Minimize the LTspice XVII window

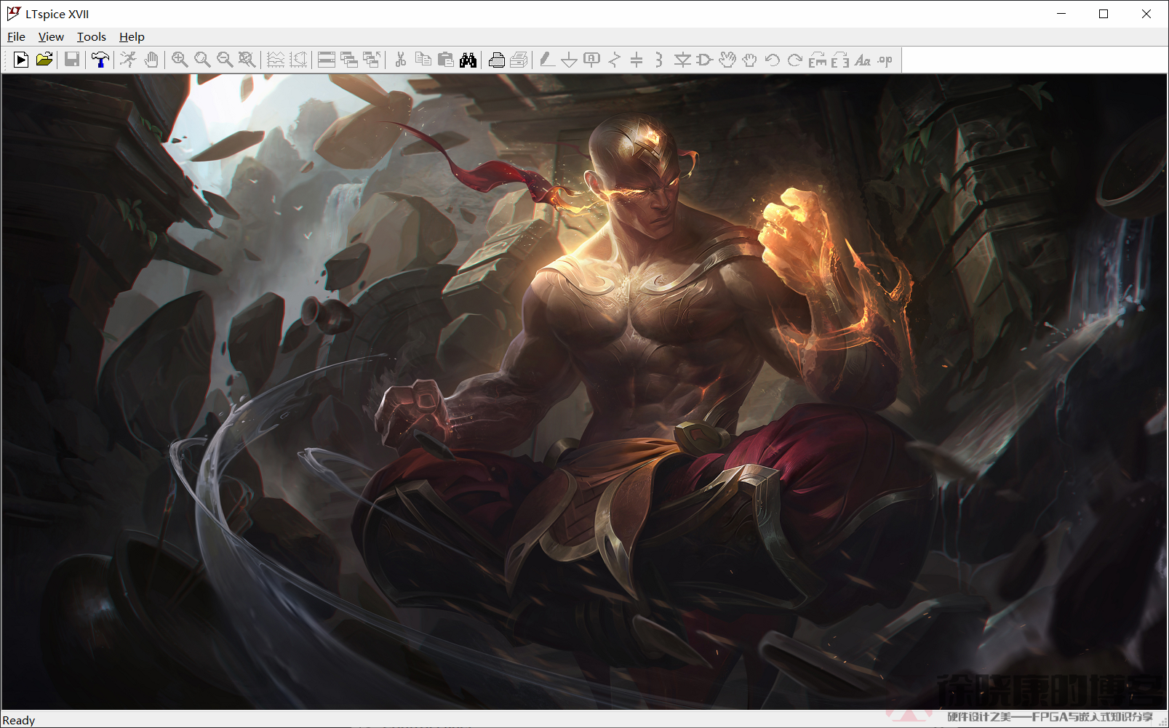click(x=1061, y=13)
